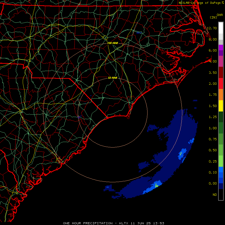Click the 0.10 legend value

213,172
